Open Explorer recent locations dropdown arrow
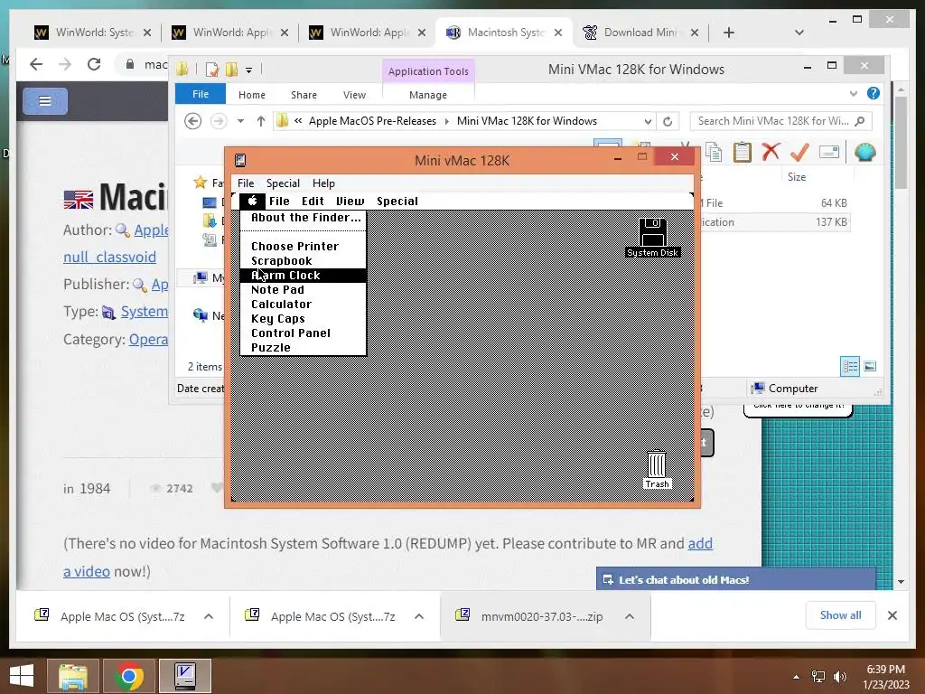Screen dimensions: 925x694 [x=240, y=121]
